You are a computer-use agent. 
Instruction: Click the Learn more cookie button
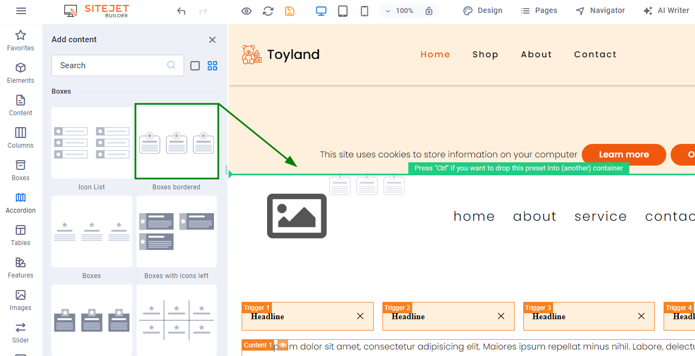coord(624,155)
